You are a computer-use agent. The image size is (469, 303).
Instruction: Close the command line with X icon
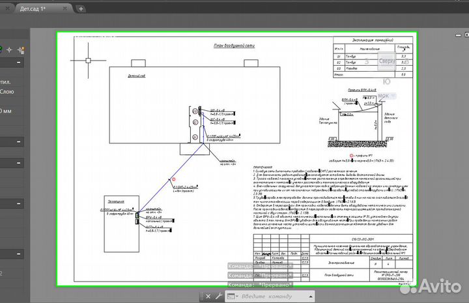click(208, 296)
